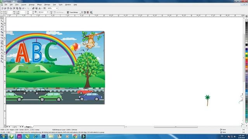The height and width of the screenshot is (139, 248).
Task: Open the Effects menu
Action: [x=40, y=5]
